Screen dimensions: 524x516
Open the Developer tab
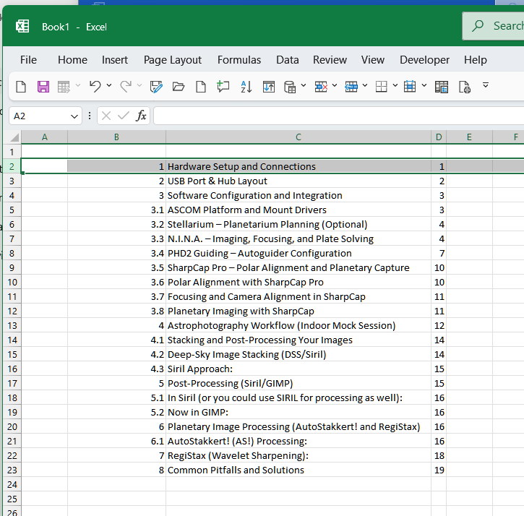coord(424,60)
